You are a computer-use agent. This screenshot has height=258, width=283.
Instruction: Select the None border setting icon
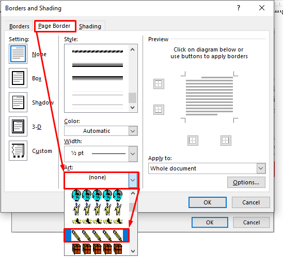pyautogui.click(x=18, y=54)
